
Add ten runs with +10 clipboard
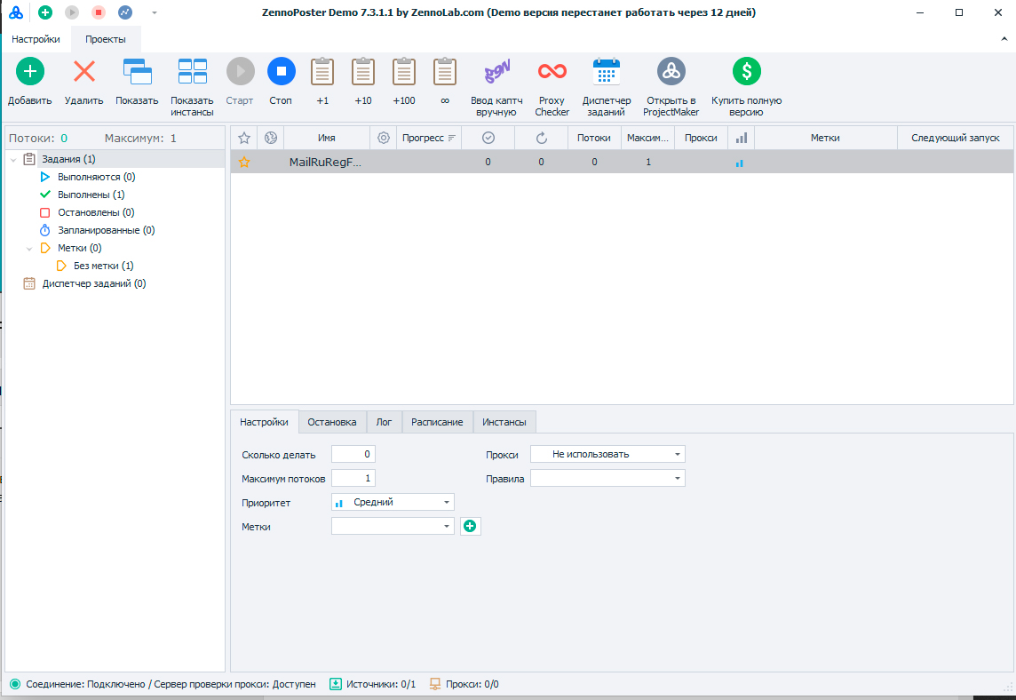coord(363,71)
